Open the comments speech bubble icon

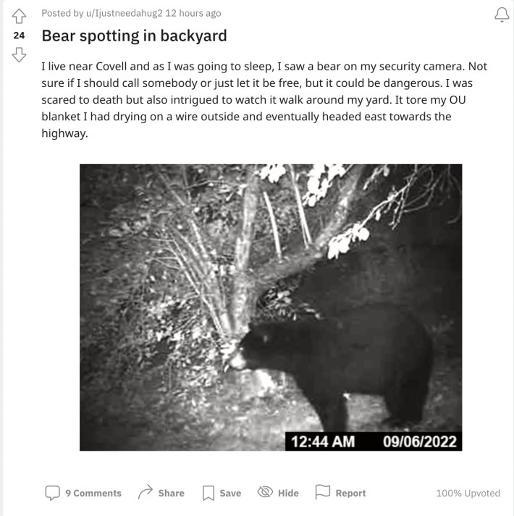(x=52, y=493)
